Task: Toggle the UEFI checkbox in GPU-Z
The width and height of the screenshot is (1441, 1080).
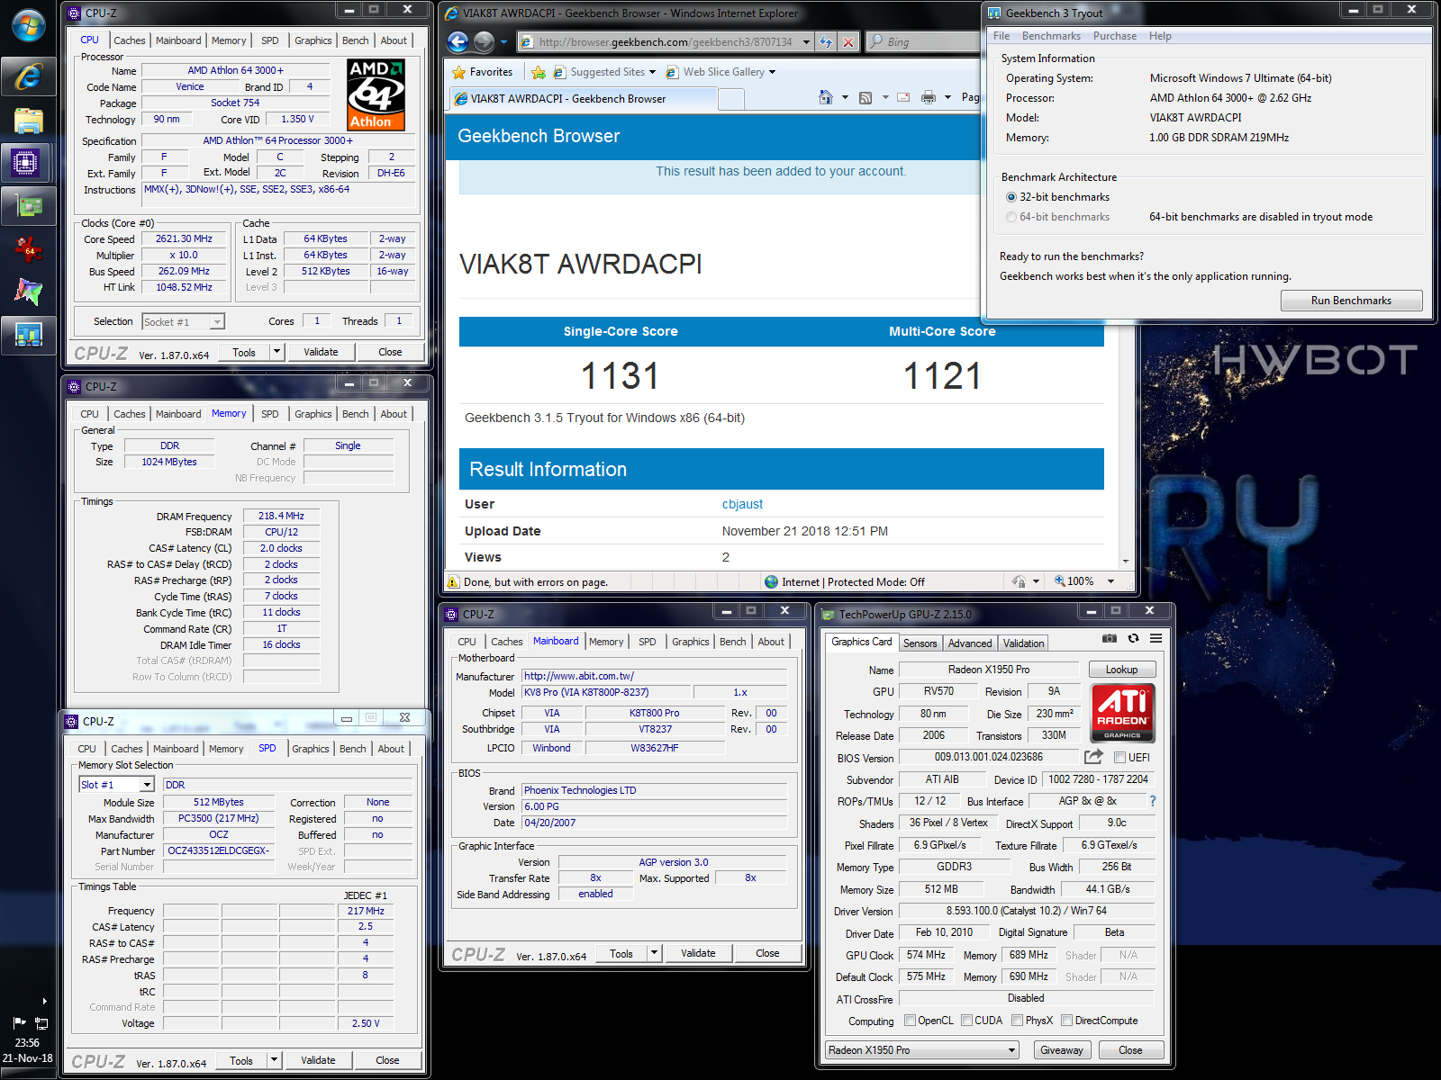Action: tap(1119, 758)
